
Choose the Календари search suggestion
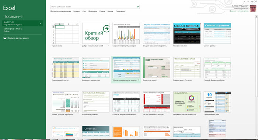click(x=93, y=11)
